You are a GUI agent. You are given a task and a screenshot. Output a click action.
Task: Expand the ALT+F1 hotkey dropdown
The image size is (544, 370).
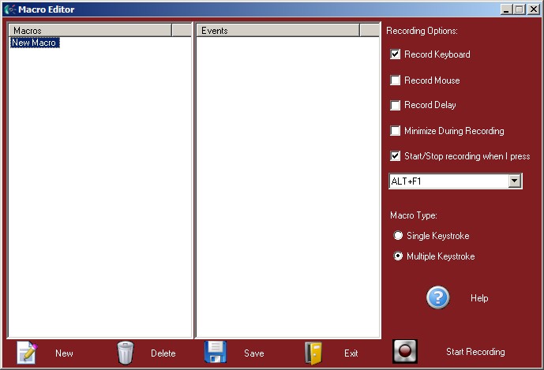[x=515, y=181]
